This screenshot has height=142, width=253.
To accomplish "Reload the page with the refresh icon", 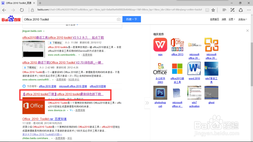I will 22,10.
